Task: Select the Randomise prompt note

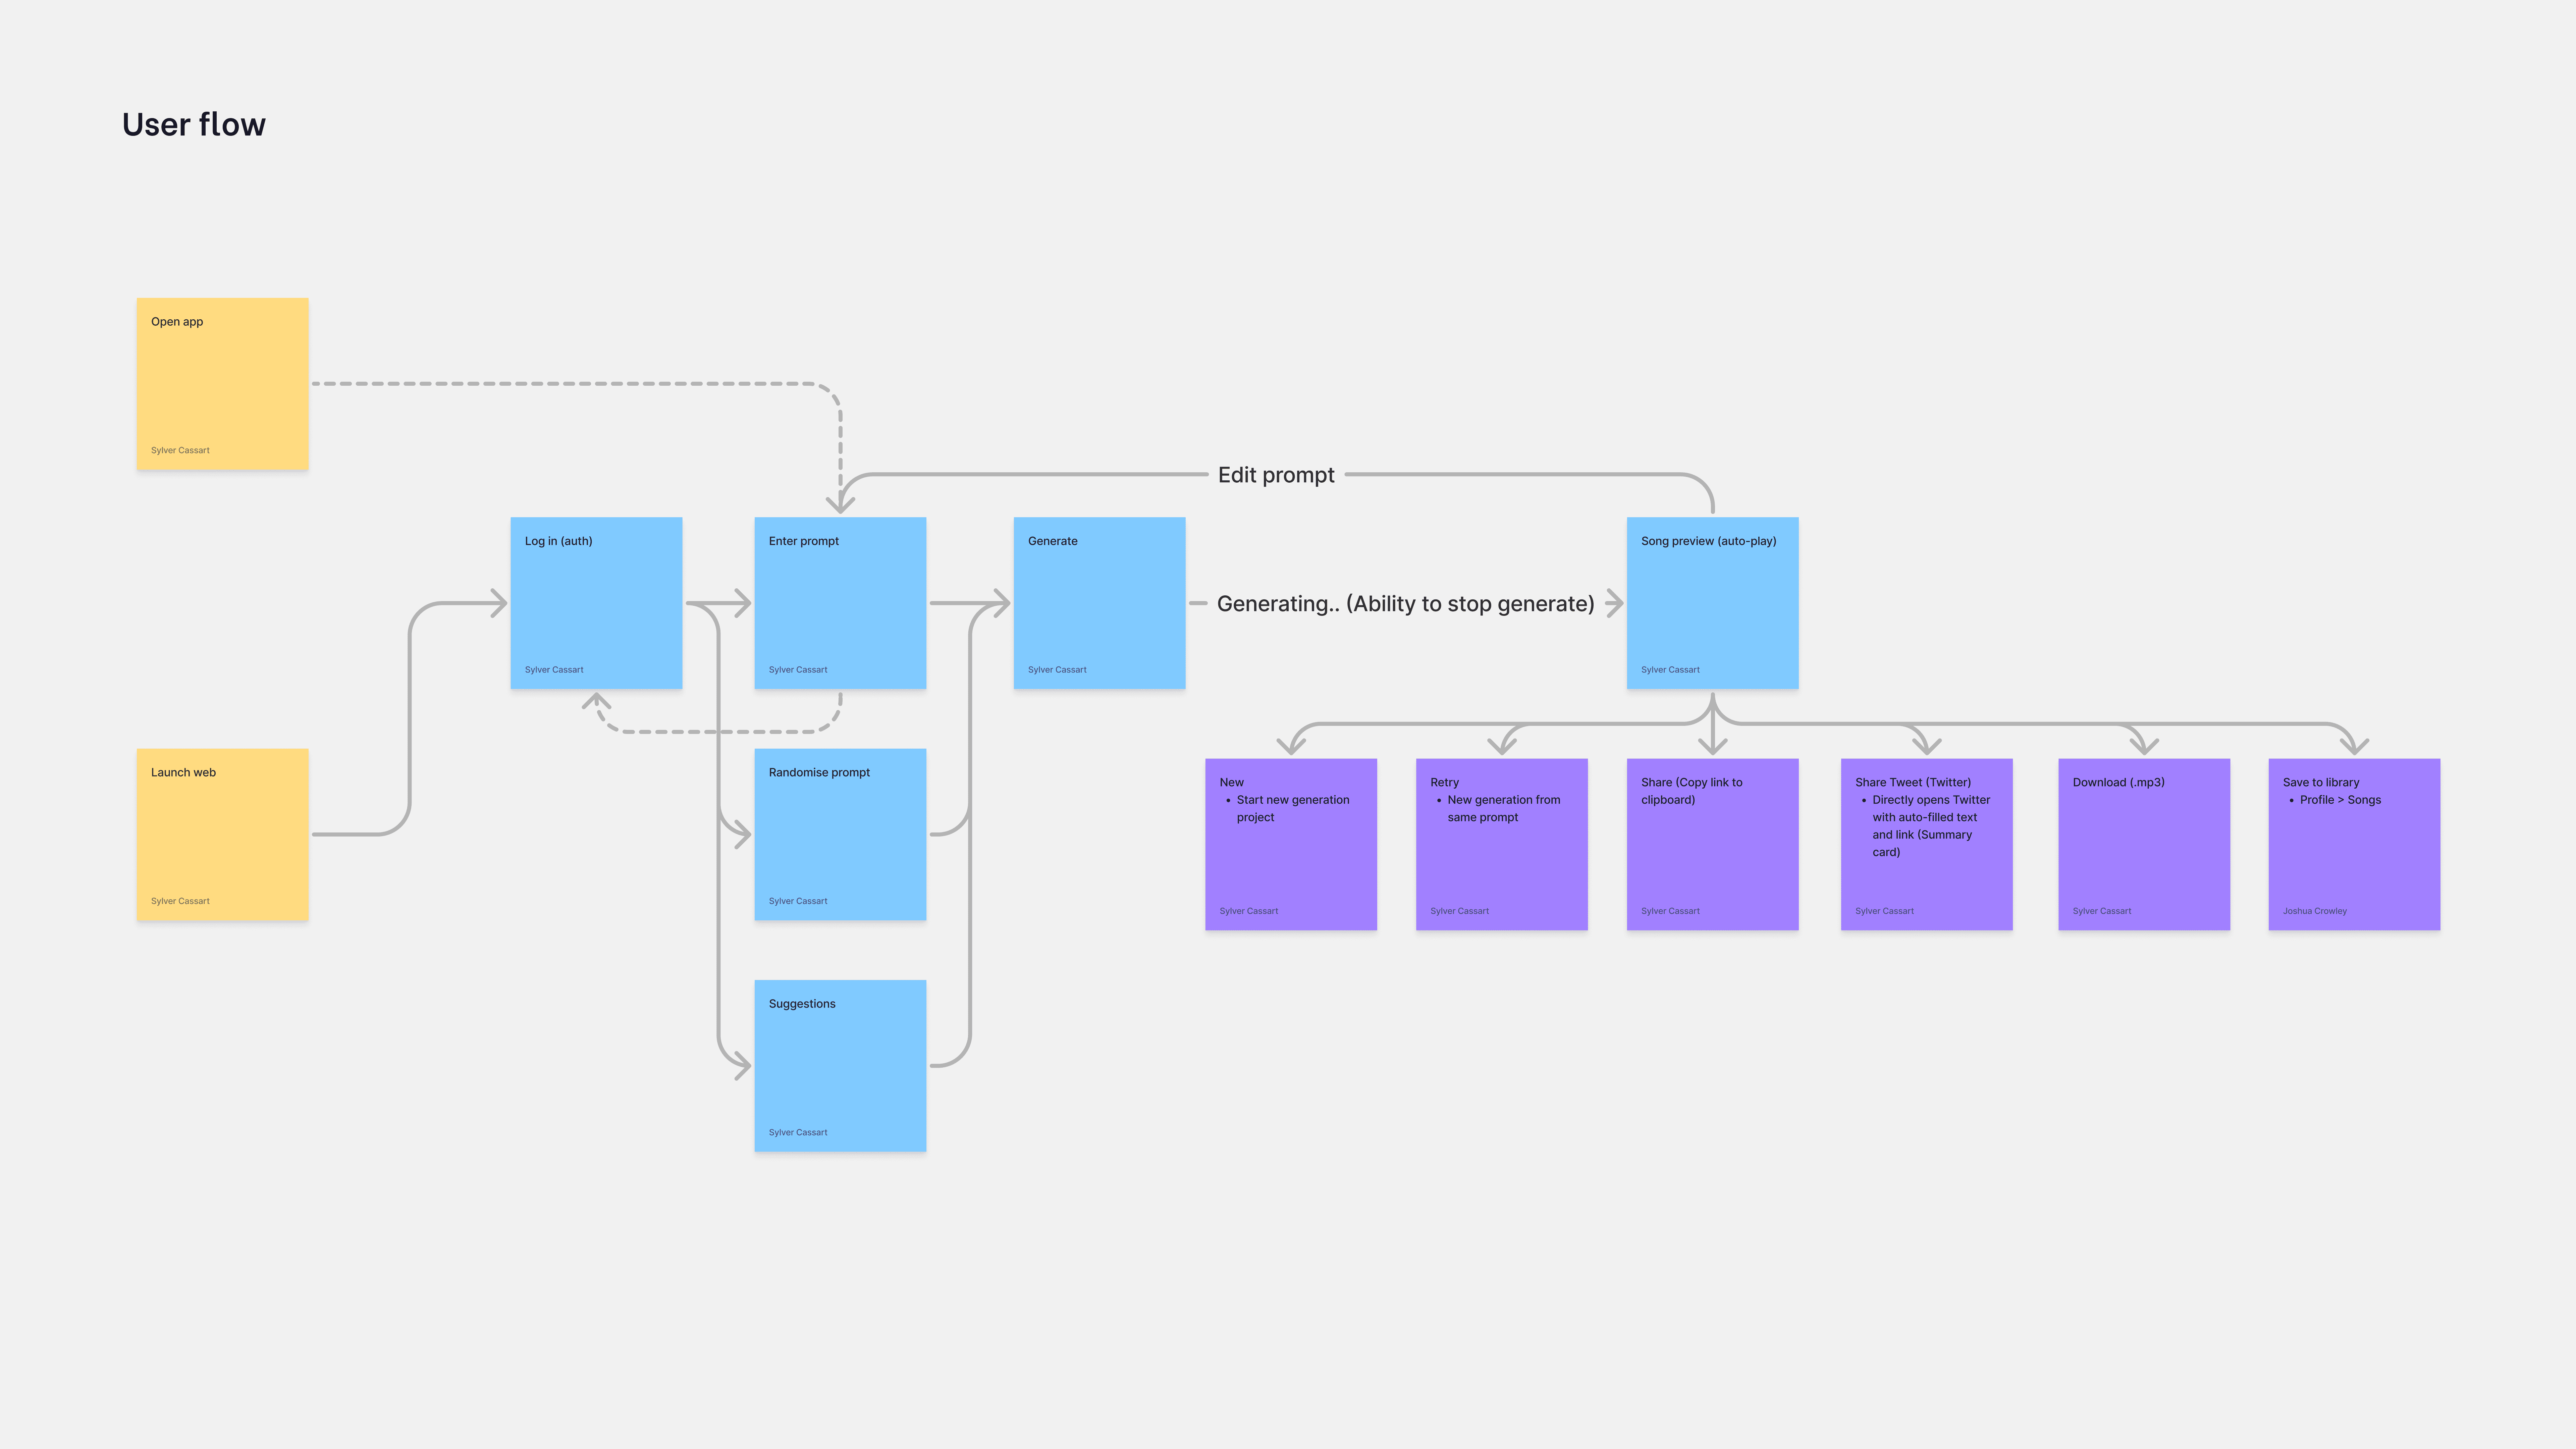Action: tap(840, 834)
